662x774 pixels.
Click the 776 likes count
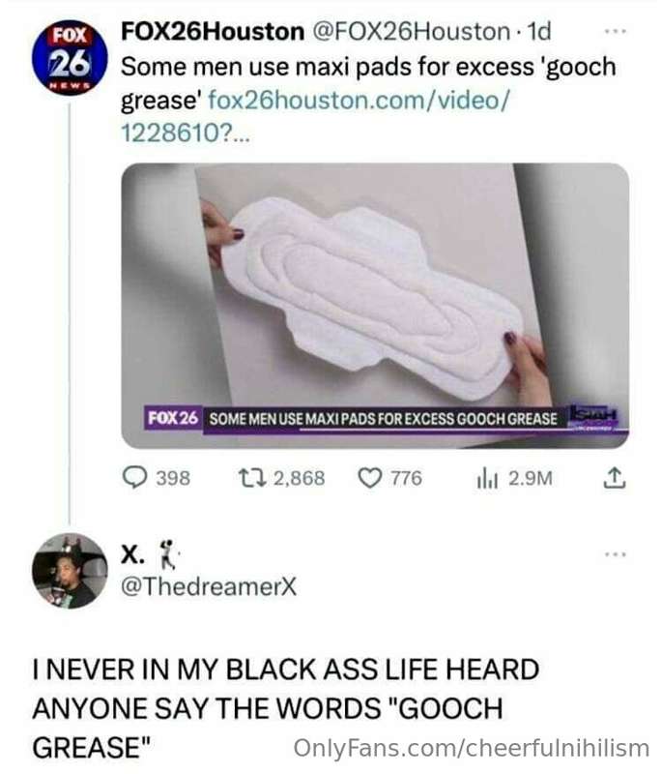(407, 478)
